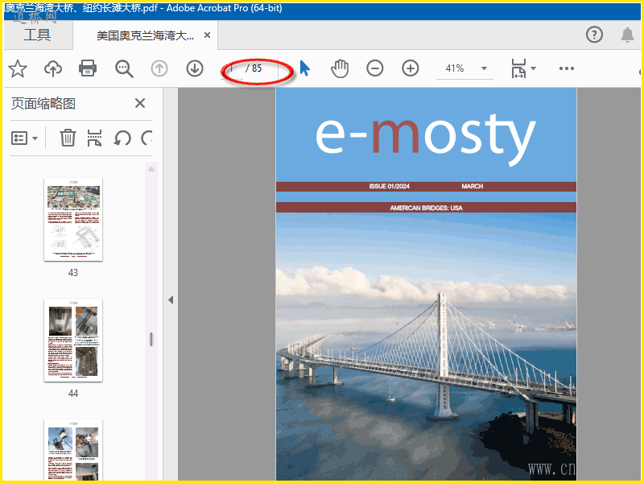Screen dimensions: 644x483
Task: Open the thumbnail panel options list menu
Action: pyautogui.click(x=24, y=138)
